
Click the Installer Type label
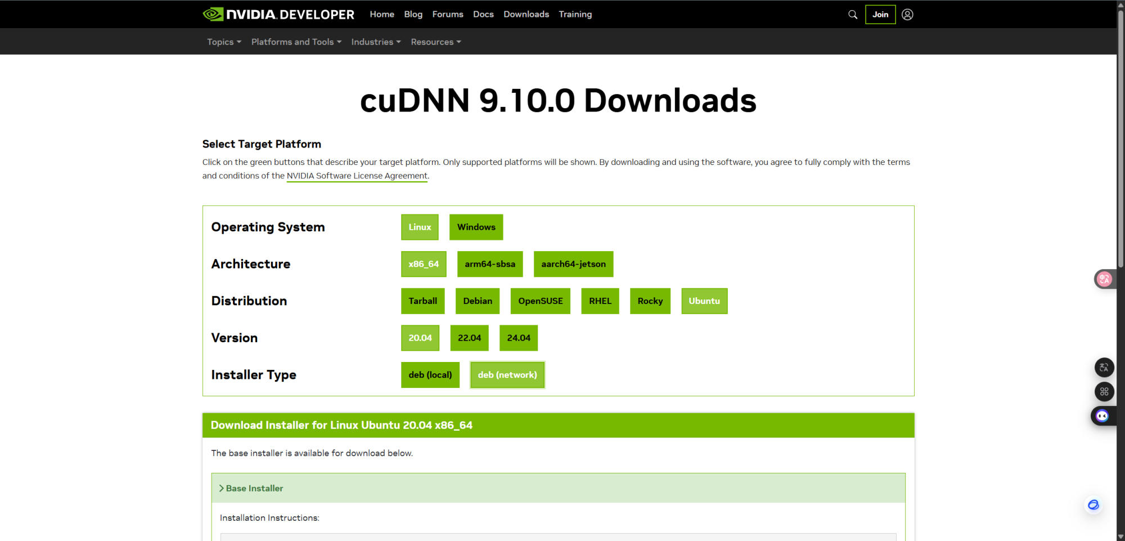pyautogui.click(x=254, y=375)
